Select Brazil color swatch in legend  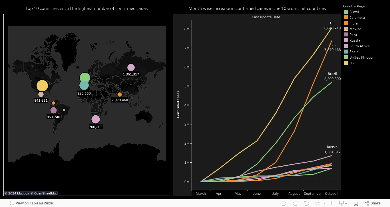pyautogui.click(x=346, y=12)
